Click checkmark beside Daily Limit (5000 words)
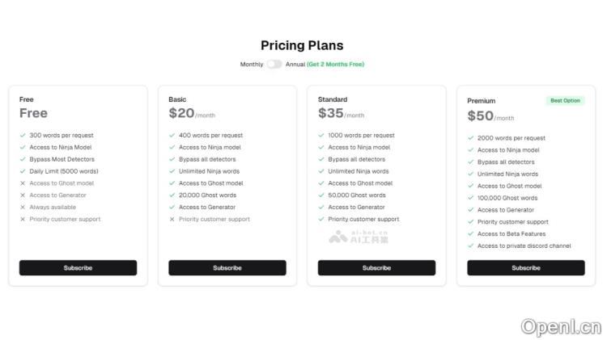This screenshot has width=607, height=340. click(23, 171)
